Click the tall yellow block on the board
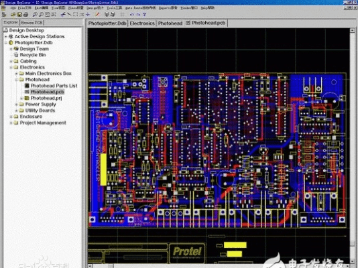The image size is (358, 268). tap(103, 170)
